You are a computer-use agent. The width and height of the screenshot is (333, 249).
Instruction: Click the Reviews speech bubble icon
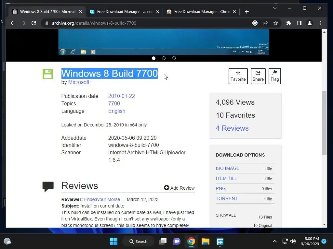(48, 187)
